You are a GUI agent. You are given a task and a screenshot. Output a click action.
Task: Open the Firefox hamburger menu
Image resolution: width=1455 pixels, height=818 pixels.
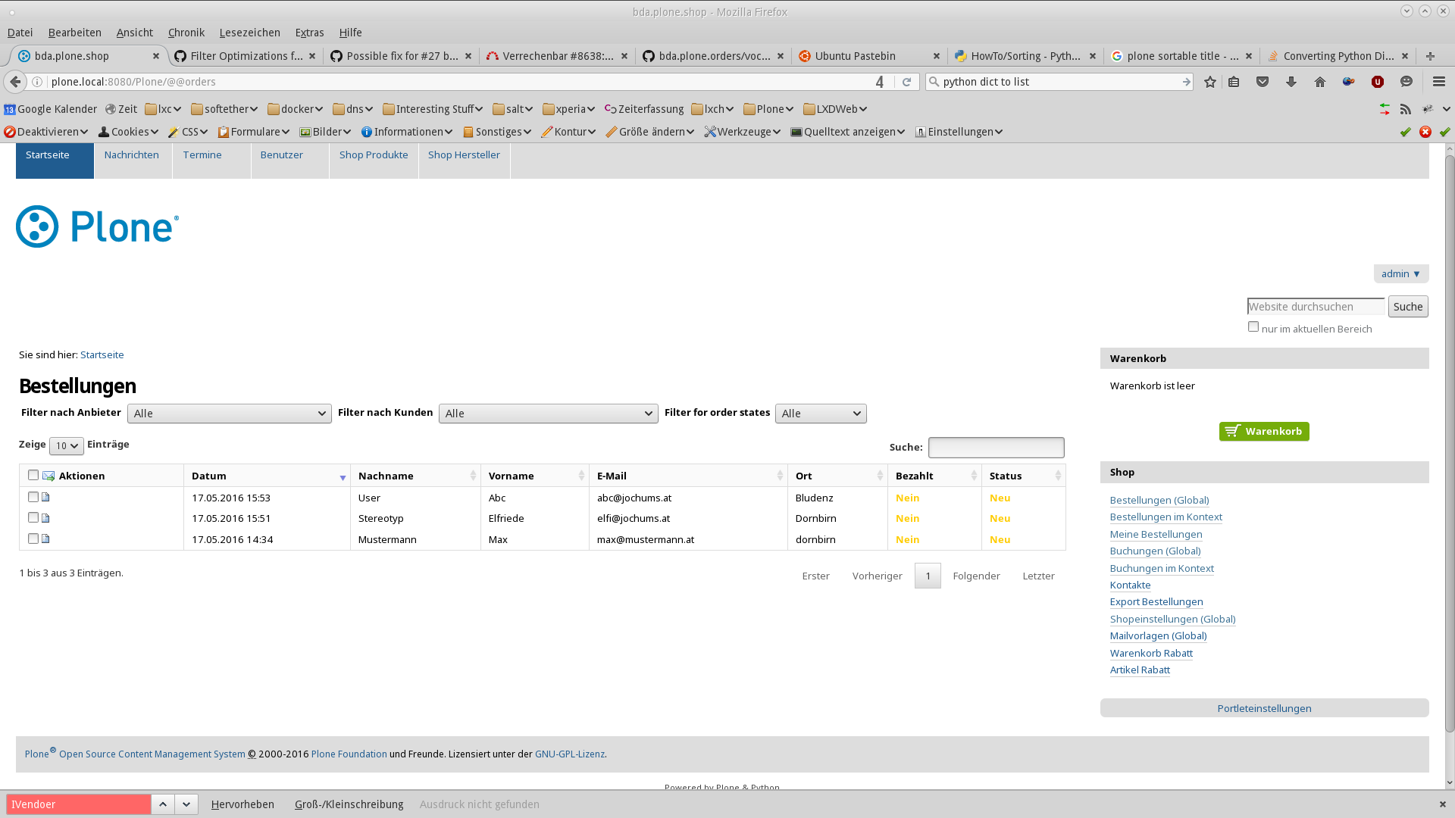coord(1439,82)
